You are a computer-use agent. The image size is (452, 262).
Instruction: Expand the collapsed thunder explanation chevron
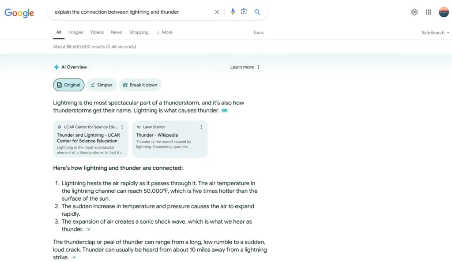coord(88,229)
